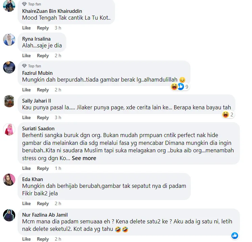252x242 pixels.
Task: Reply to Sally Jahari II's comment
Action: click(x=43, y=117)
